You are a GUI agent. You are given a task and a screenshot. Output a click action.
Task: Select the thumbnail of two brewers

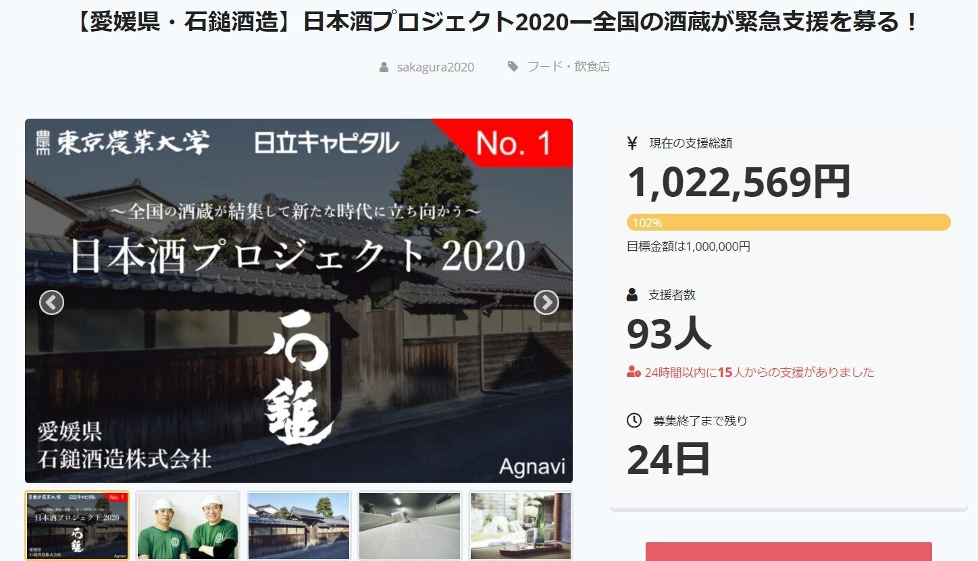tap(188, 526)
